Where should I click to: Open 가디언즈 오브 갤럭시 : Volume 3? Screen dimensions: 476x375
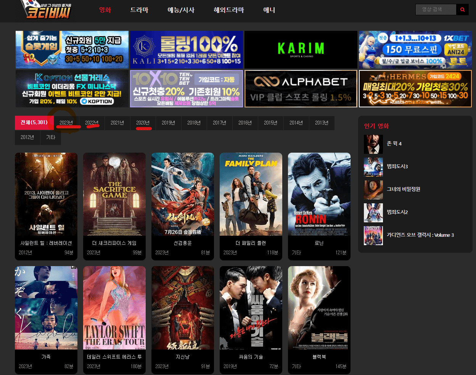coord(420,235)
